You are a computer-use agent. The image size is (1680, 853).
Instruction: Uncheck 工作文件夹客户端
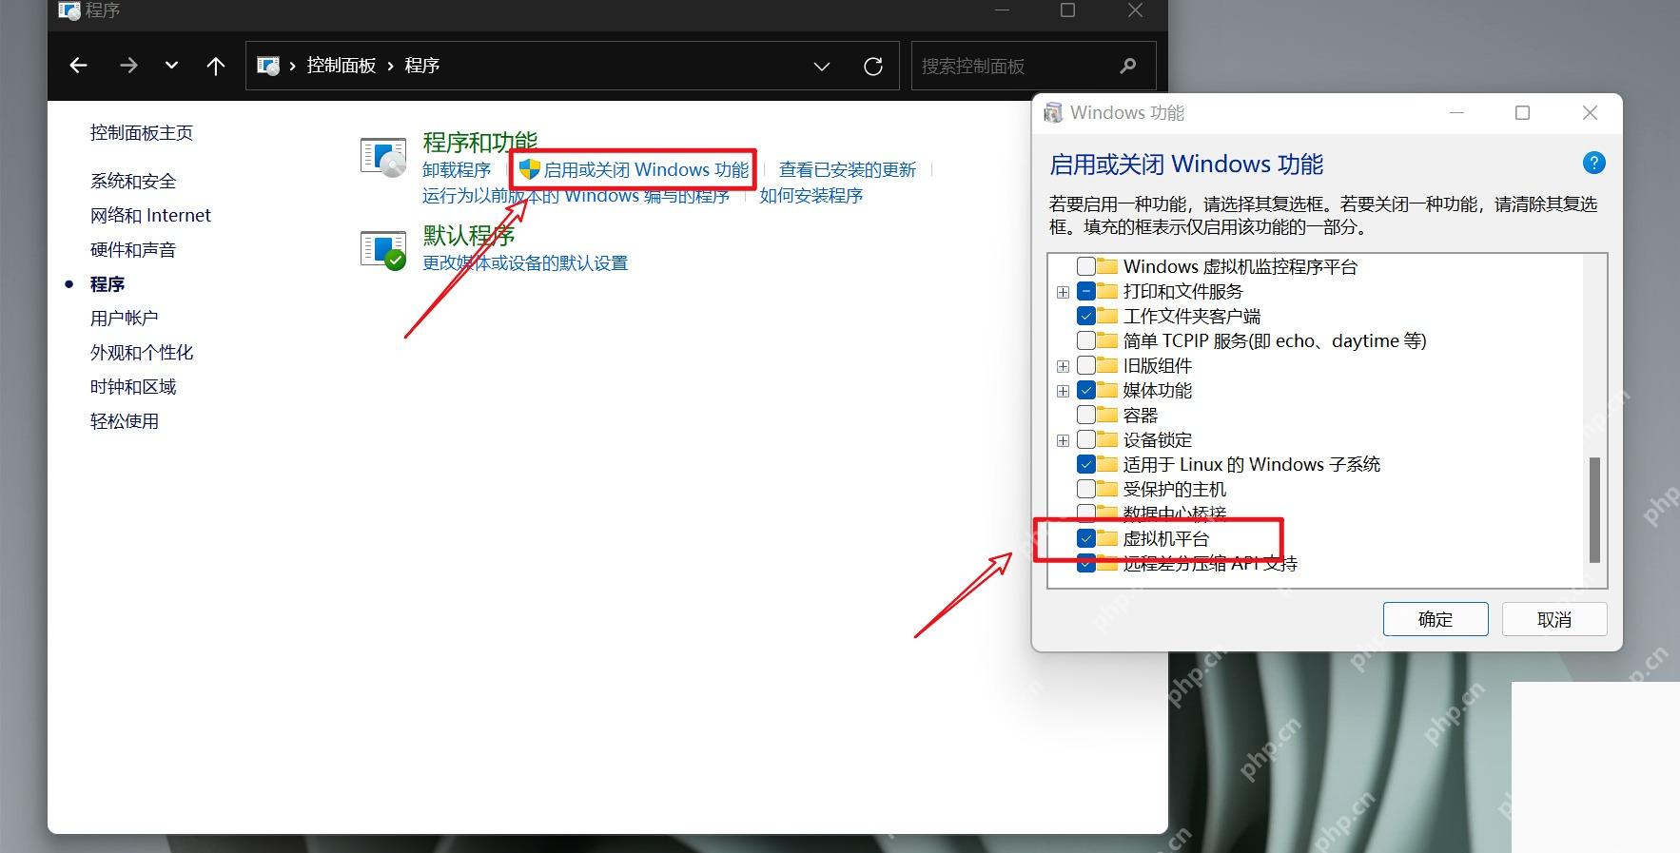click(x=1085, y=316)
